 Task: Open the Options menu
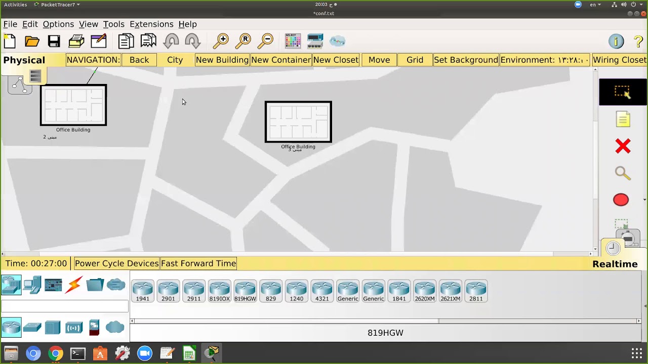[x=58, y=24]
